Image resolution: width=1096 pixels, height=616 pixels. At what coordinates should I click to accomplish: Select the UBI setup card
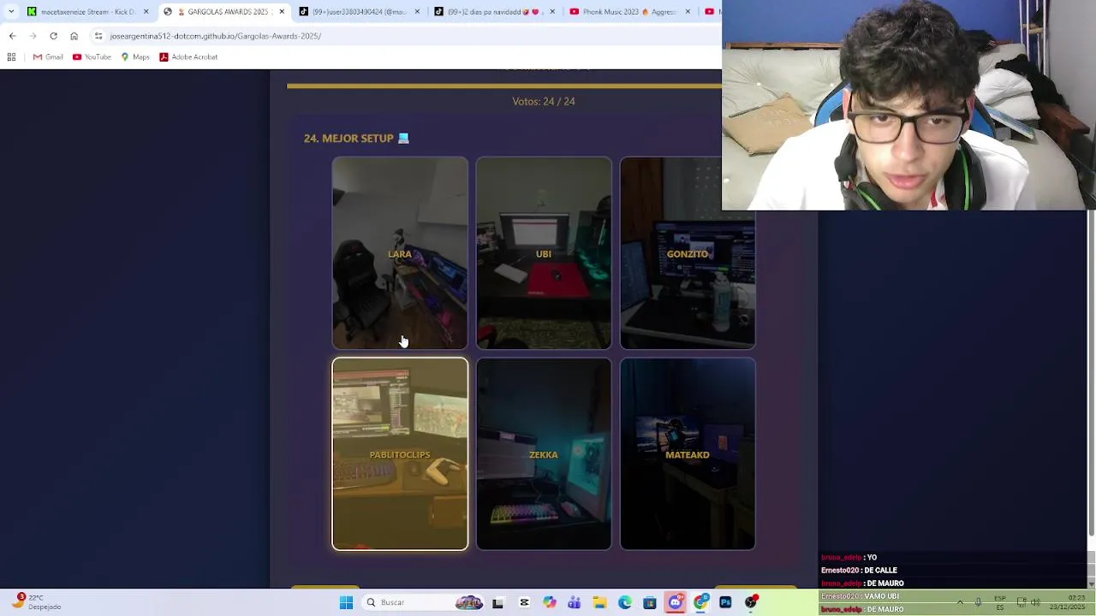point(544,253)
